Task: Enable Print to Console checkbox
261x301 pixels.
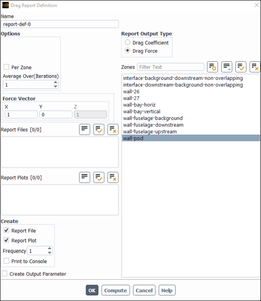Action: pos(7,261)
